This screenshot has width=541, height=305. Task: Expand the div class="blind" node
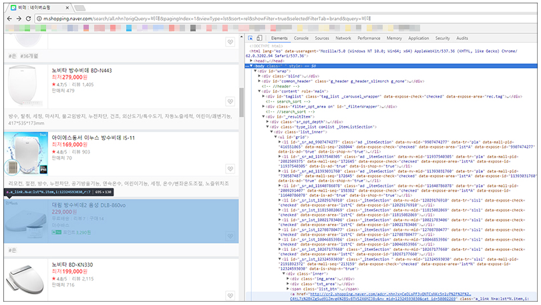click(x=259, y=76)
